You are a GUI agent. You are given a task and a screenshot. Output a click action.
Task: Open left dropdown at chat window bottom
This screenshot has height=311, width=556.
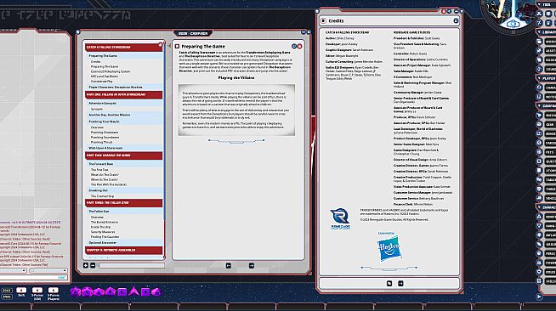pos(13,270)
